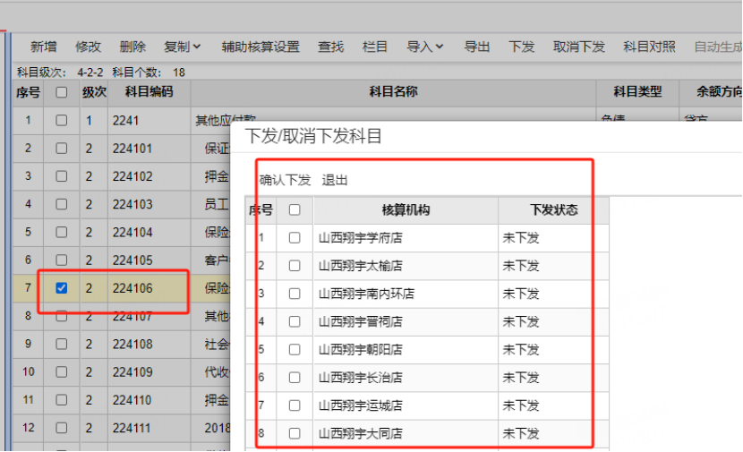Open the 导入 dropdown menu
Viewport: 743px width, 452px height.
pos(424,47)
